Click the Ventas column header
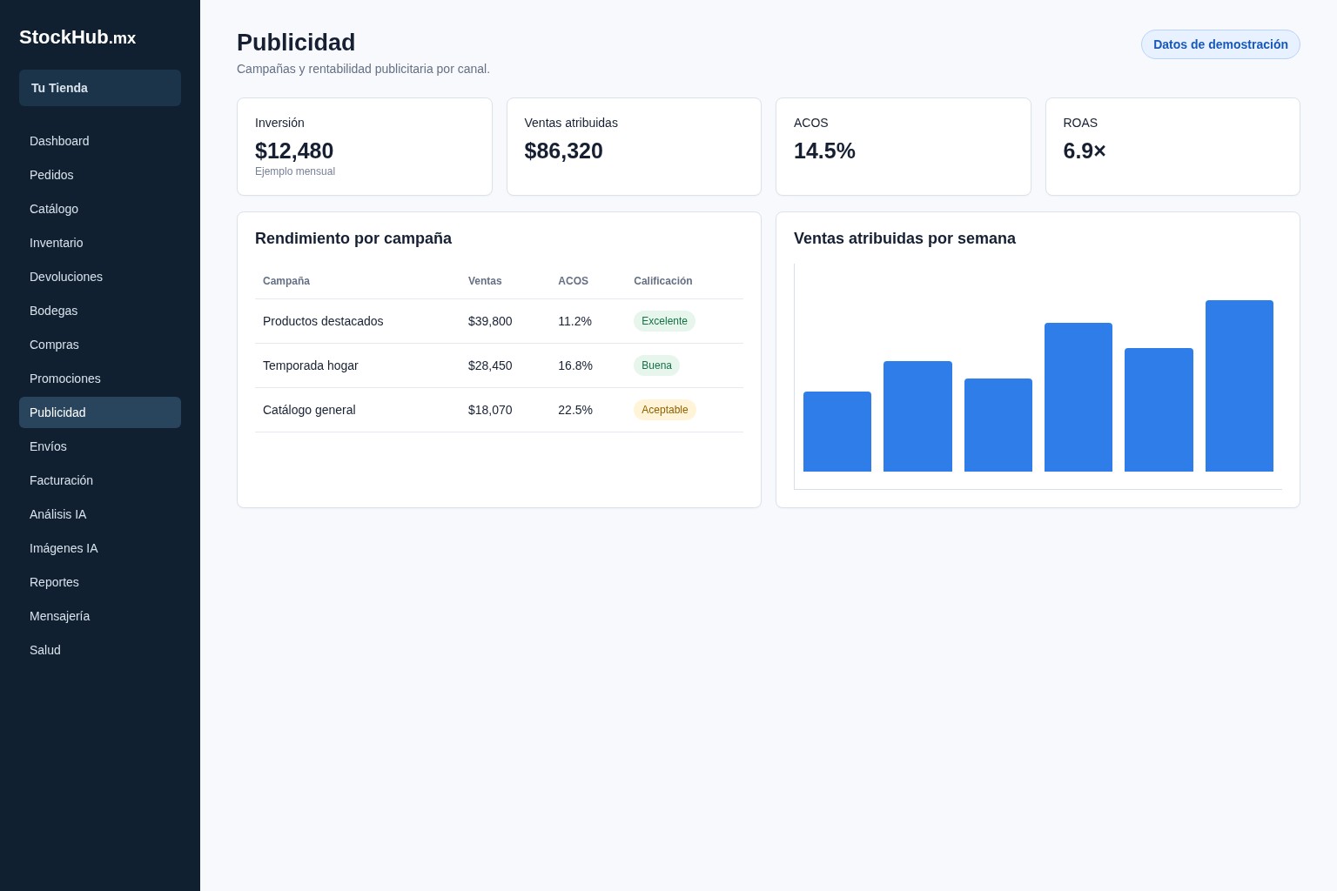1337x891 pixels. coord(485,281)
